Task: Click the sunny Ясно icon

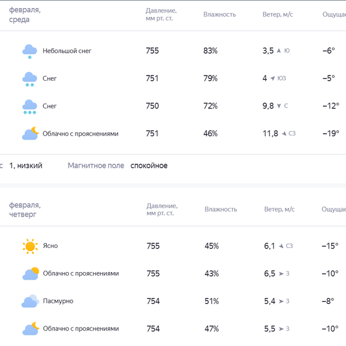Action: click(30, 246)
